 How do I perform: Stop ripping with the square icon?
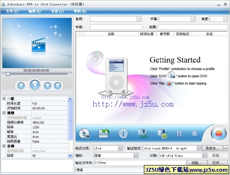click(195, 133)
